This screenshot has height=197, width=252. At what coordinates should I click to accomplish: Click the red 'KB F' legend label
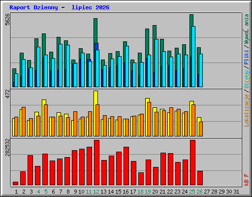pyautogui.click(x=247, y=180)
